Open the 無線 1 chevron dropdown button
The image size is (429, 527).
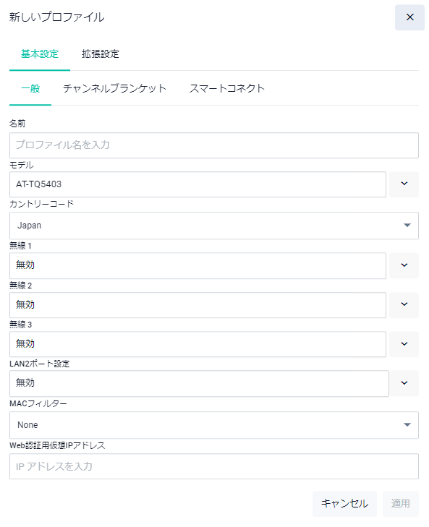click(404, 265)
